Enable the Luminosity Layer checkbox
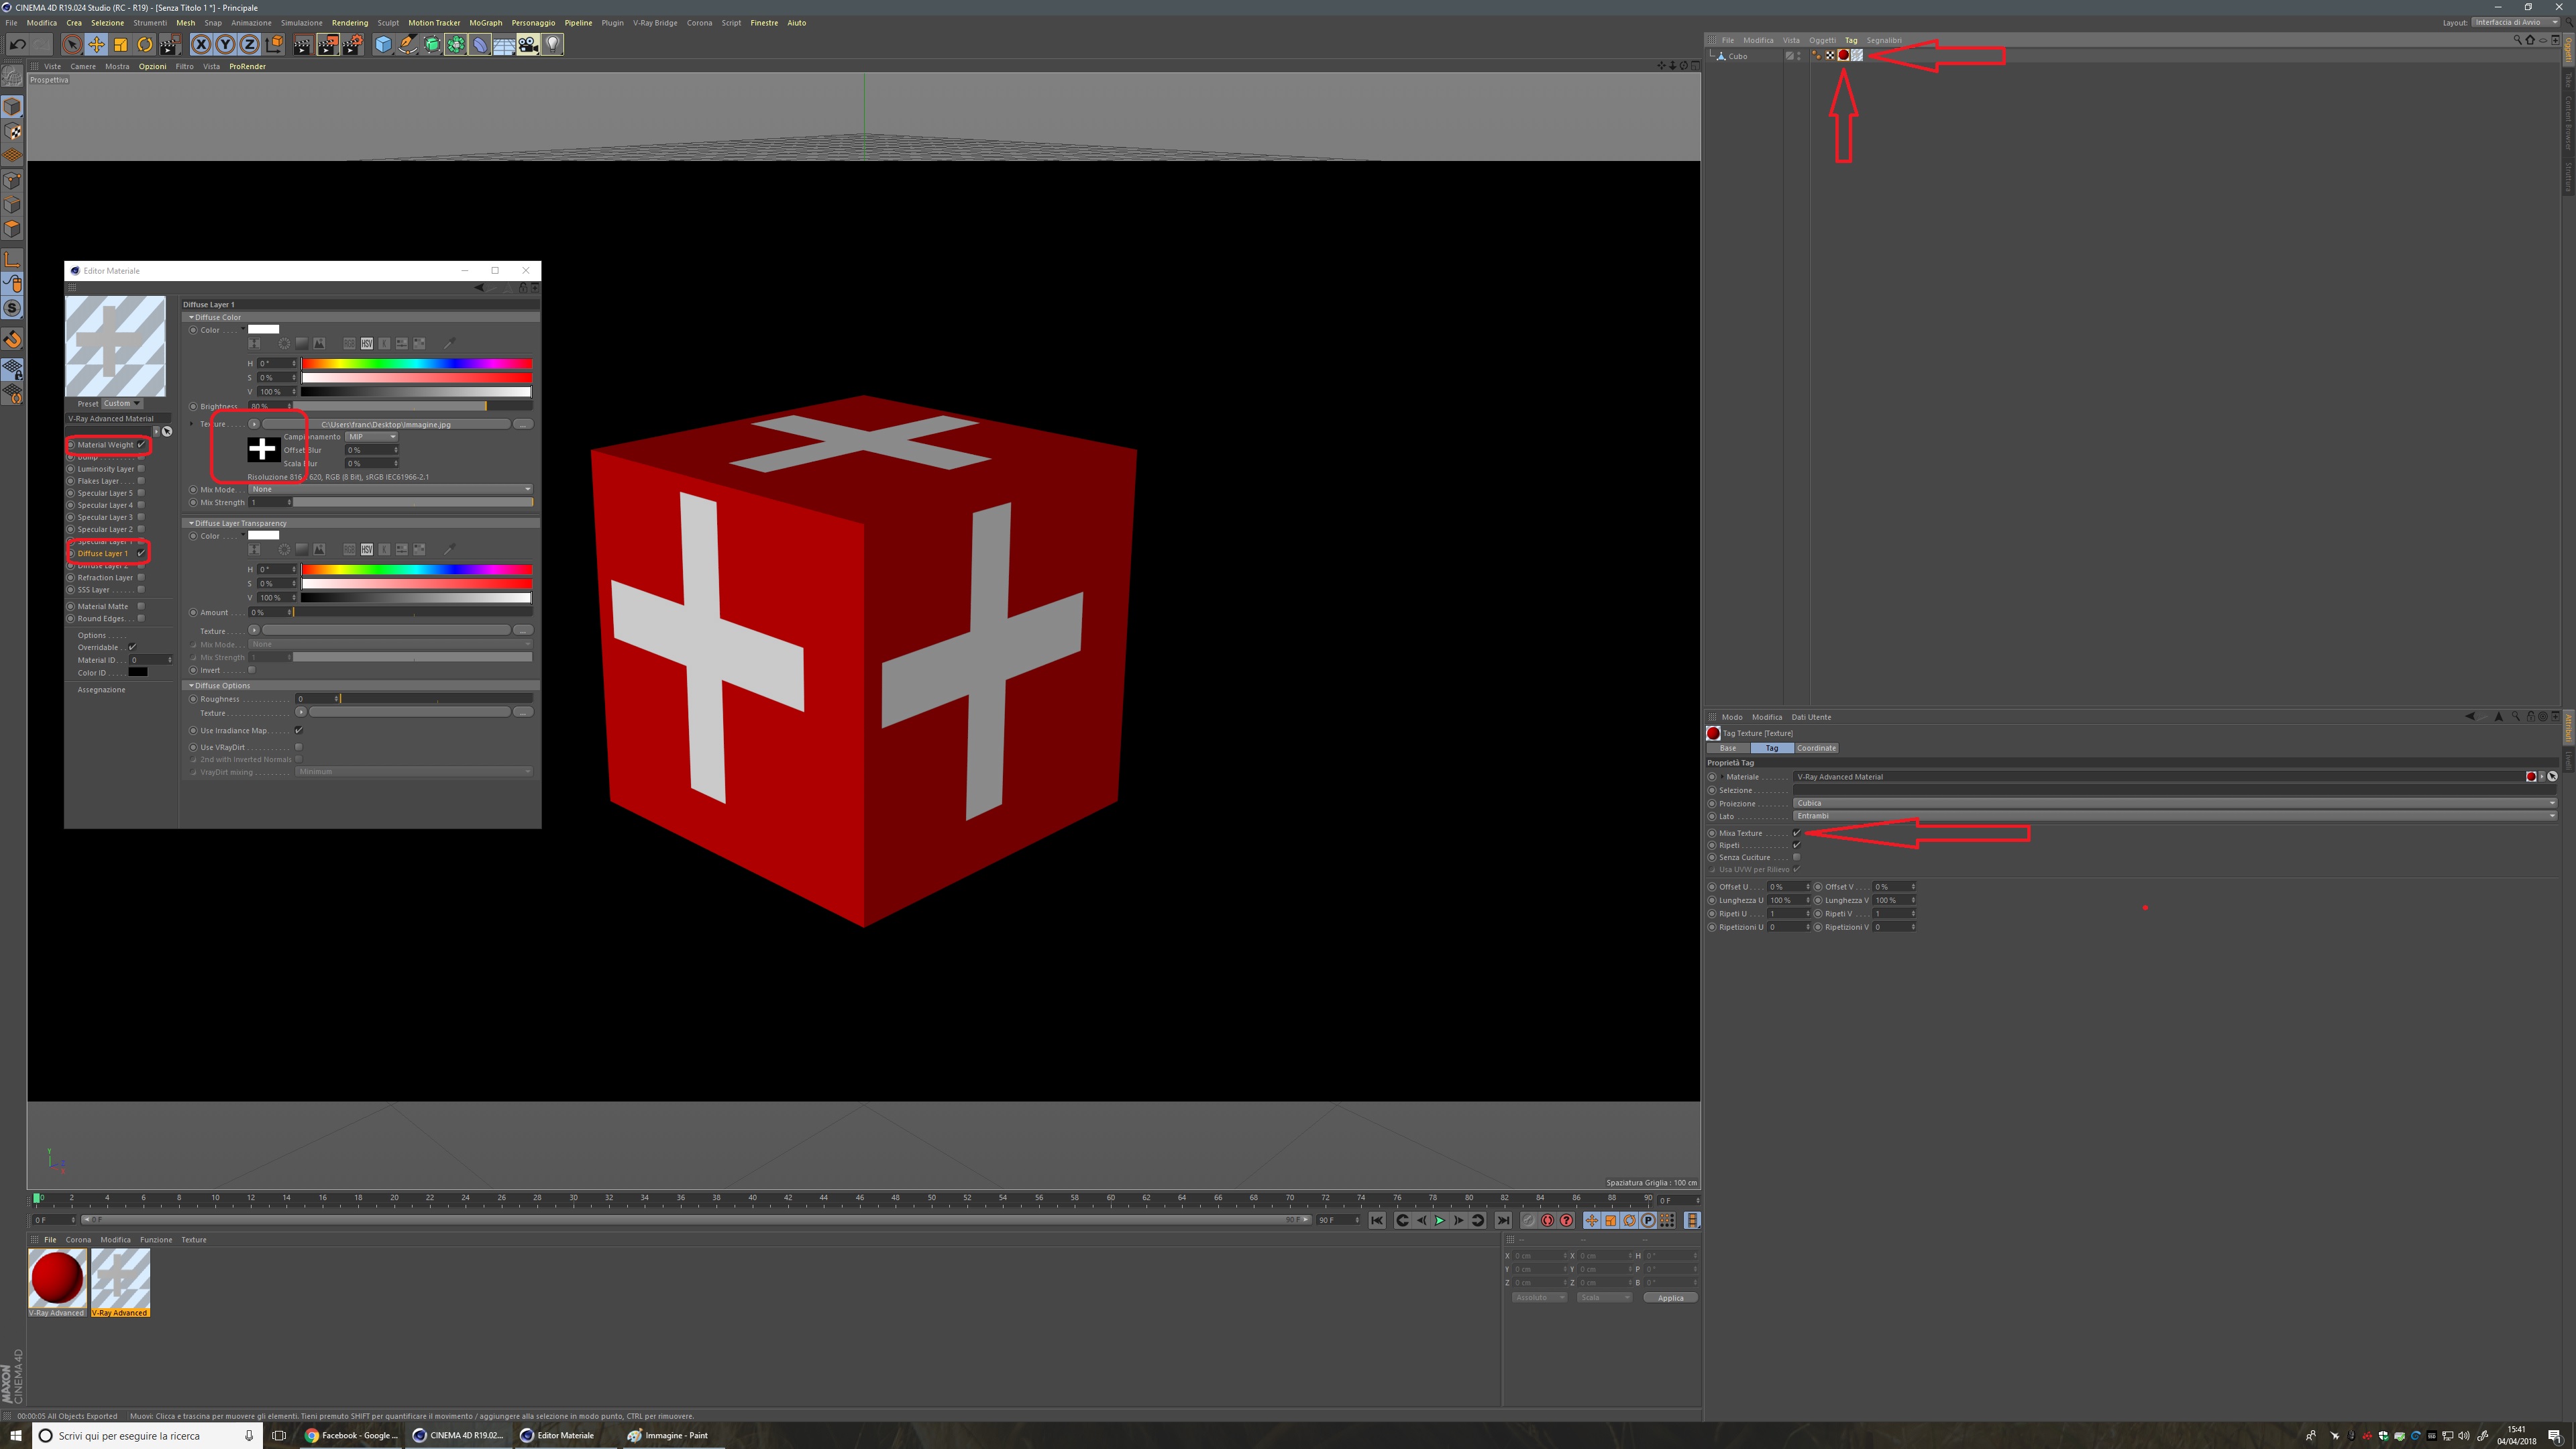2576x1449 pixels. tap(141, 469)
